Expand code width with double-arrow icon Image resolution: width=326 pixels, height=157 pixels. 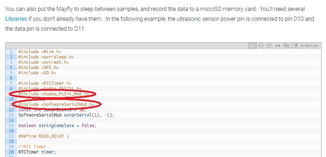278,46
